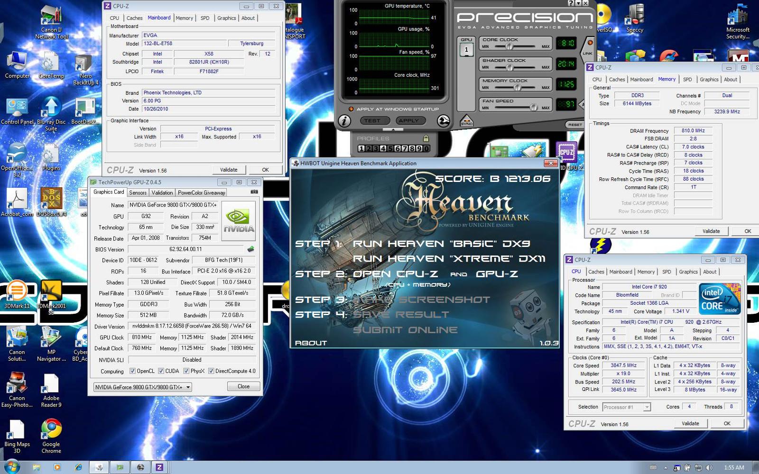759x474 pixels.
Task: Select GPU 1 button in Precision
Action: point(466,49)
